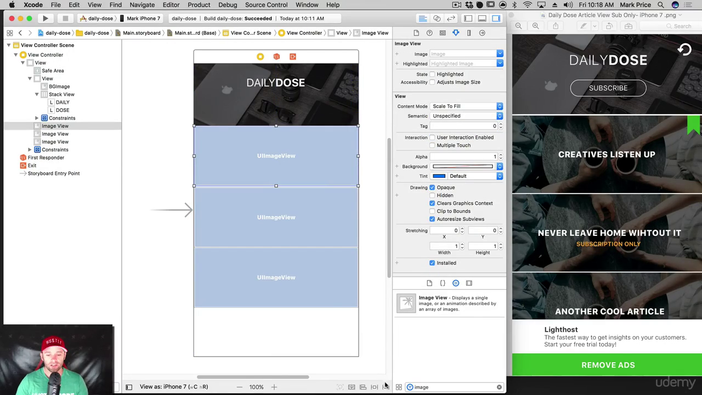
Task: Zoom out in Preview window
Action: (518, 26)
